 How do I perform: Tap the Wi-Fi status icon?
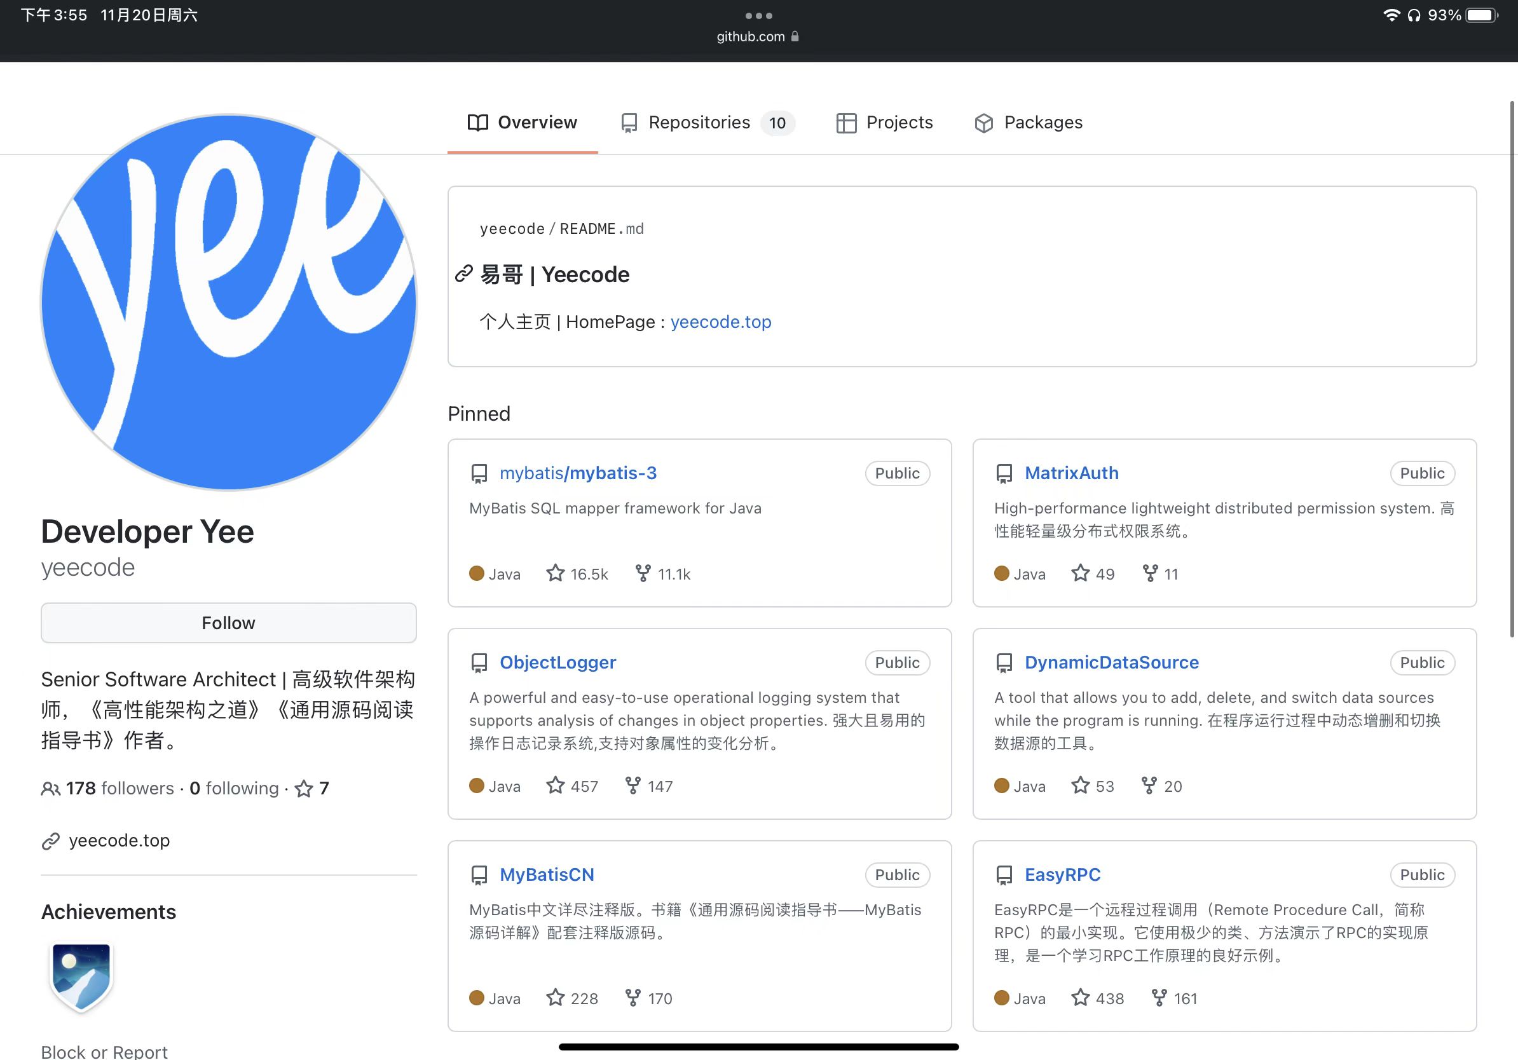1391,15
